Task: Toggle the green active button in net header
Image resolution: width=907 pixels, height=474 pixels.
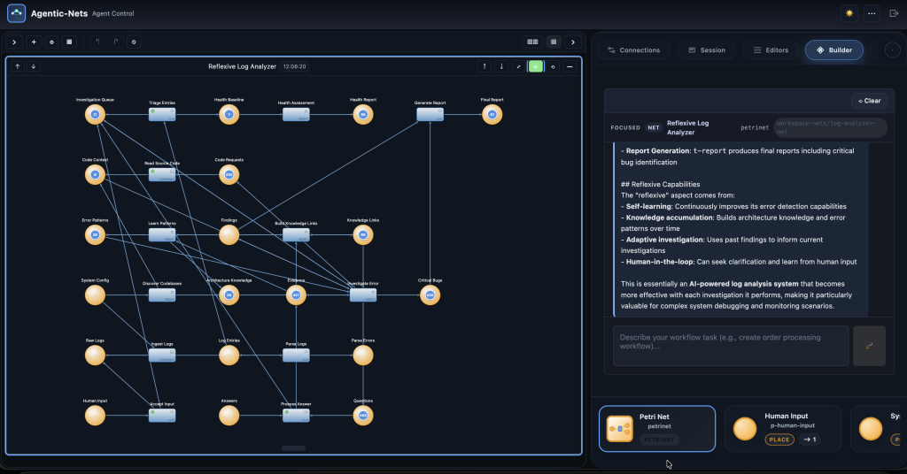Action: coord(535,66)
